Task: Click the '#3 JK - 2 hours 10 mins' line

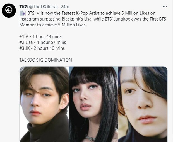Action: [42, 48]
